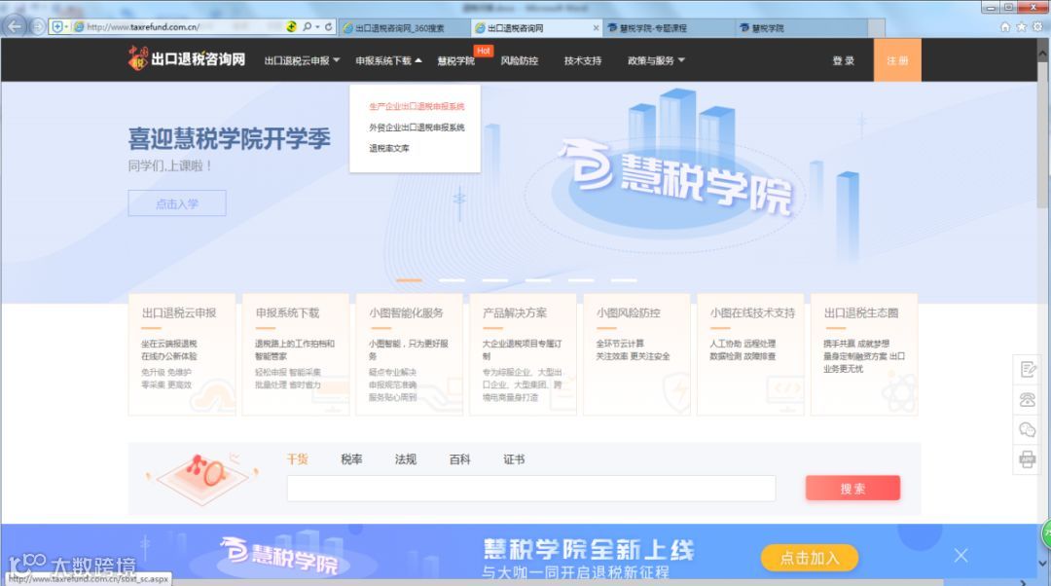Open the 小图风险防控 service card
1051x586 pixels.
[x=636, y=354]
